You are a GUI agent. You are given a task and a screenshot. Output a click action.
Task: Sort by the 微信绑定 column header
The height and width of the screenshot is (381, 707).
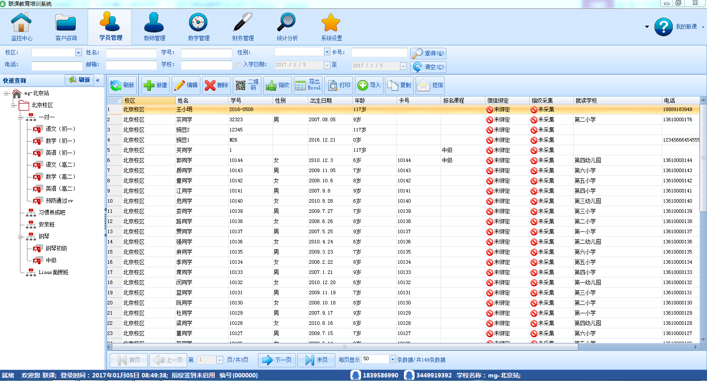click(x=507, y=100)
